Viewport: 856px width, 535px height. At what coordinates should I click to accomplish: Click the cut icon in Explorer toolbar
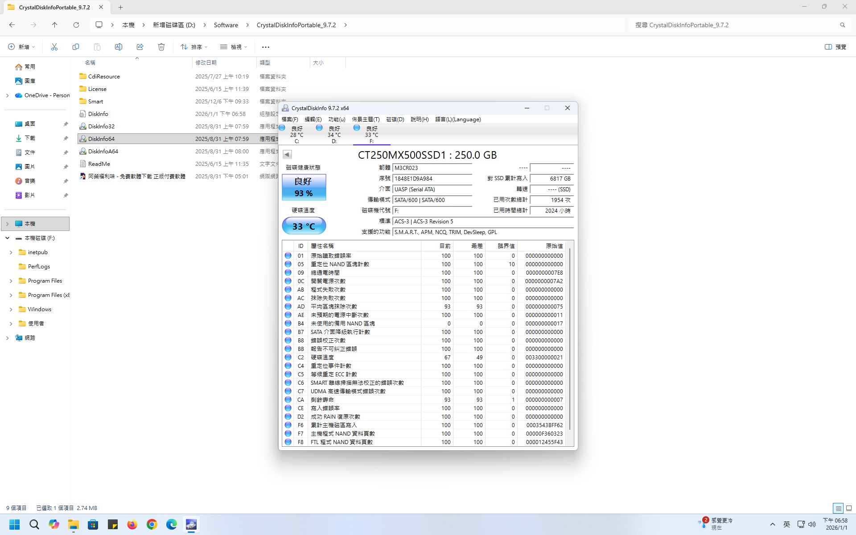click(x=54, y=47)
